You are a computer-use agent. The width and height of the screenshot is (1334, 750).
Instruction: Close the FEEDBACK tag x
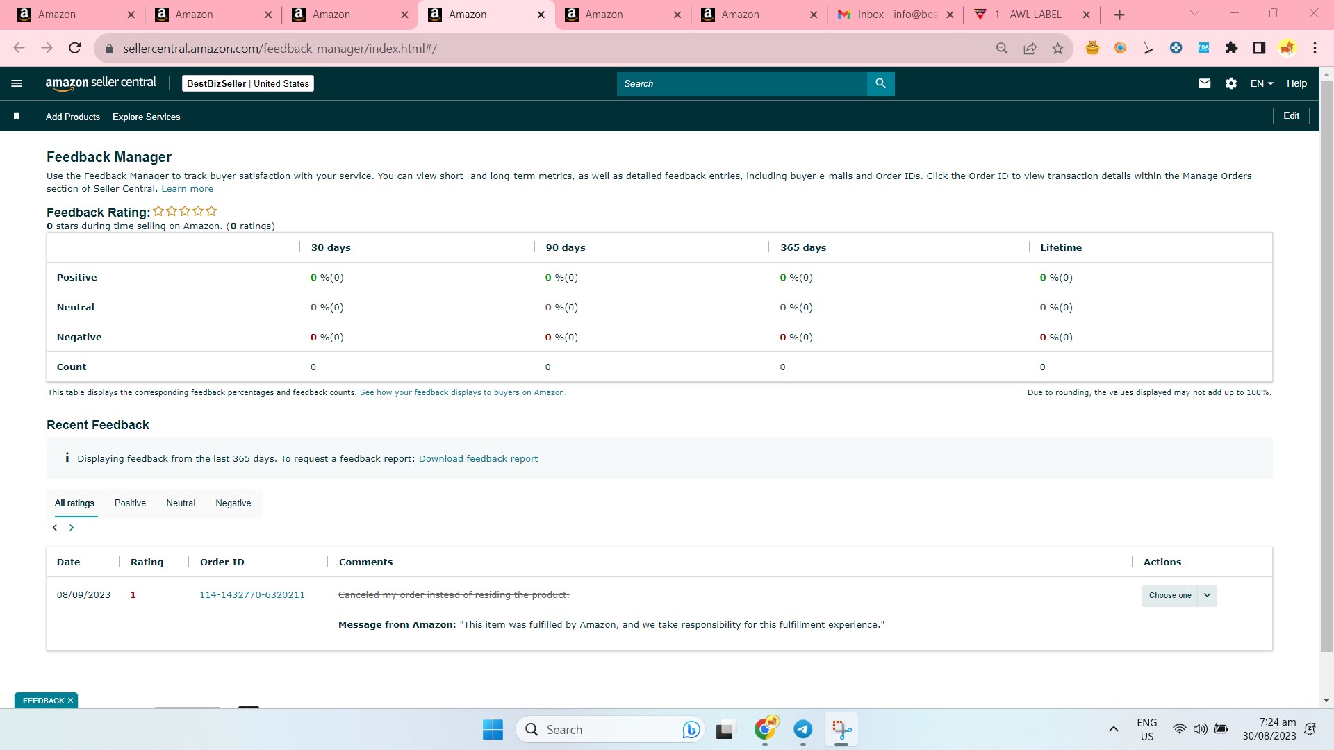70,701
